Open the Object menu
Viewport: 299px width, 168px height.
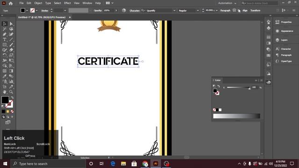click(38, 3)
